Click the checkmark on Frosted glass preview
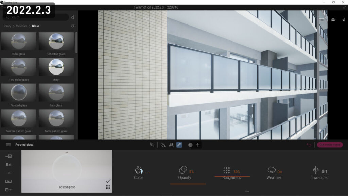The image size is (348, 196). (x=108, y=181)
